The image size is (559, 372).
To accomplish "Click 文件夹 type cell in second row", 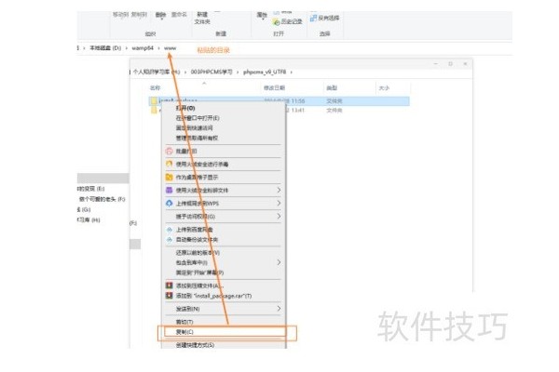I will [x=334, y=111].
